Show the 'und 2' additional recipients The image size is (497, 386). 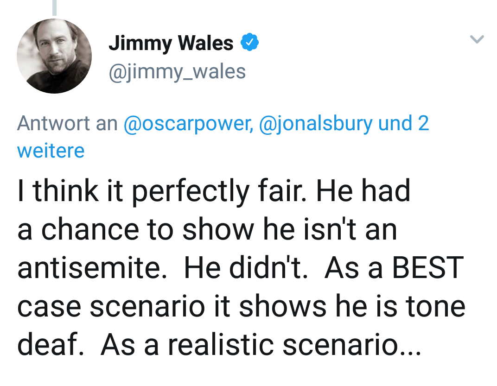tap(404, 123)
